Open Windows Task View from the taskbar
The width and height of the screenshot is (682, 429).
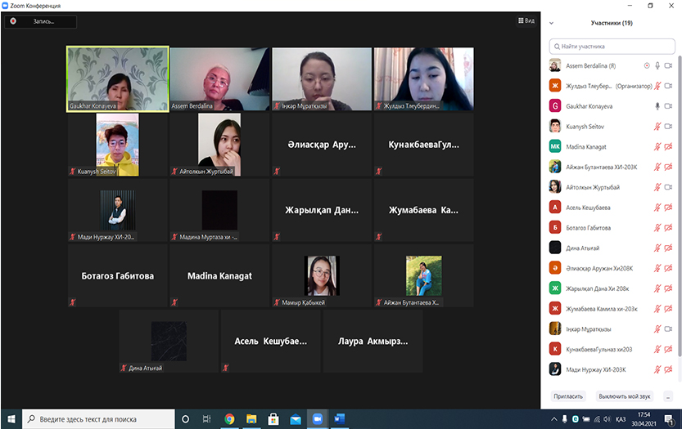click(207, 419)
